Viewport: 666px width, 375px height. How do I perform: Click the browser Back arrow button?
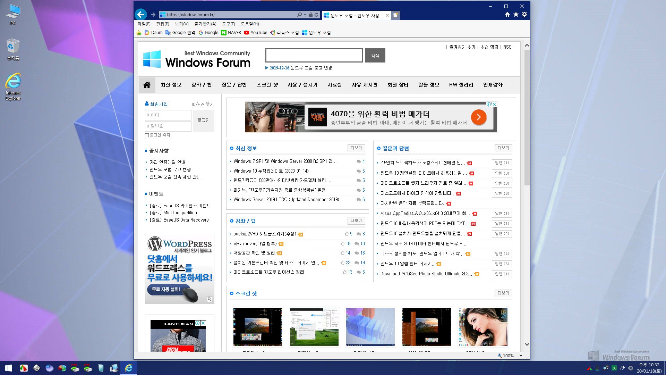tap(141, 14)
